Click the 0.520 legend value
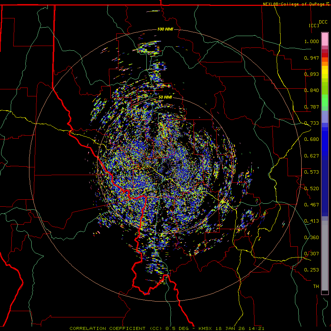The width and height of the screenshot is (331, 331). tap(312, 189)
